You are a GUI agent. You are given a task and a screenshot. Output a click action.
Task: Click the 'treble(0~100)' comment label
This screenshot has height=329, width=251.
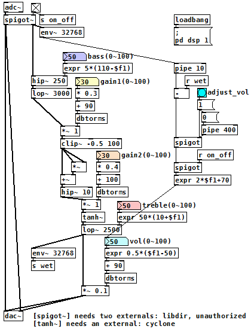tap(169, 205)
